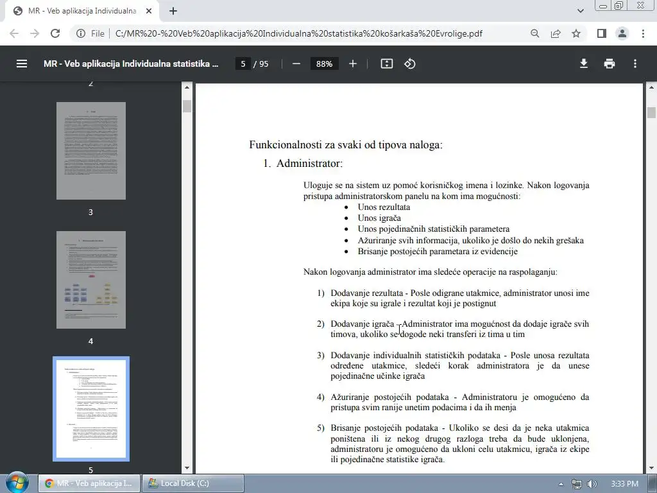Toggle the Chrome side panel
This screenshot has height=493, width=657.
click(602, 33)
